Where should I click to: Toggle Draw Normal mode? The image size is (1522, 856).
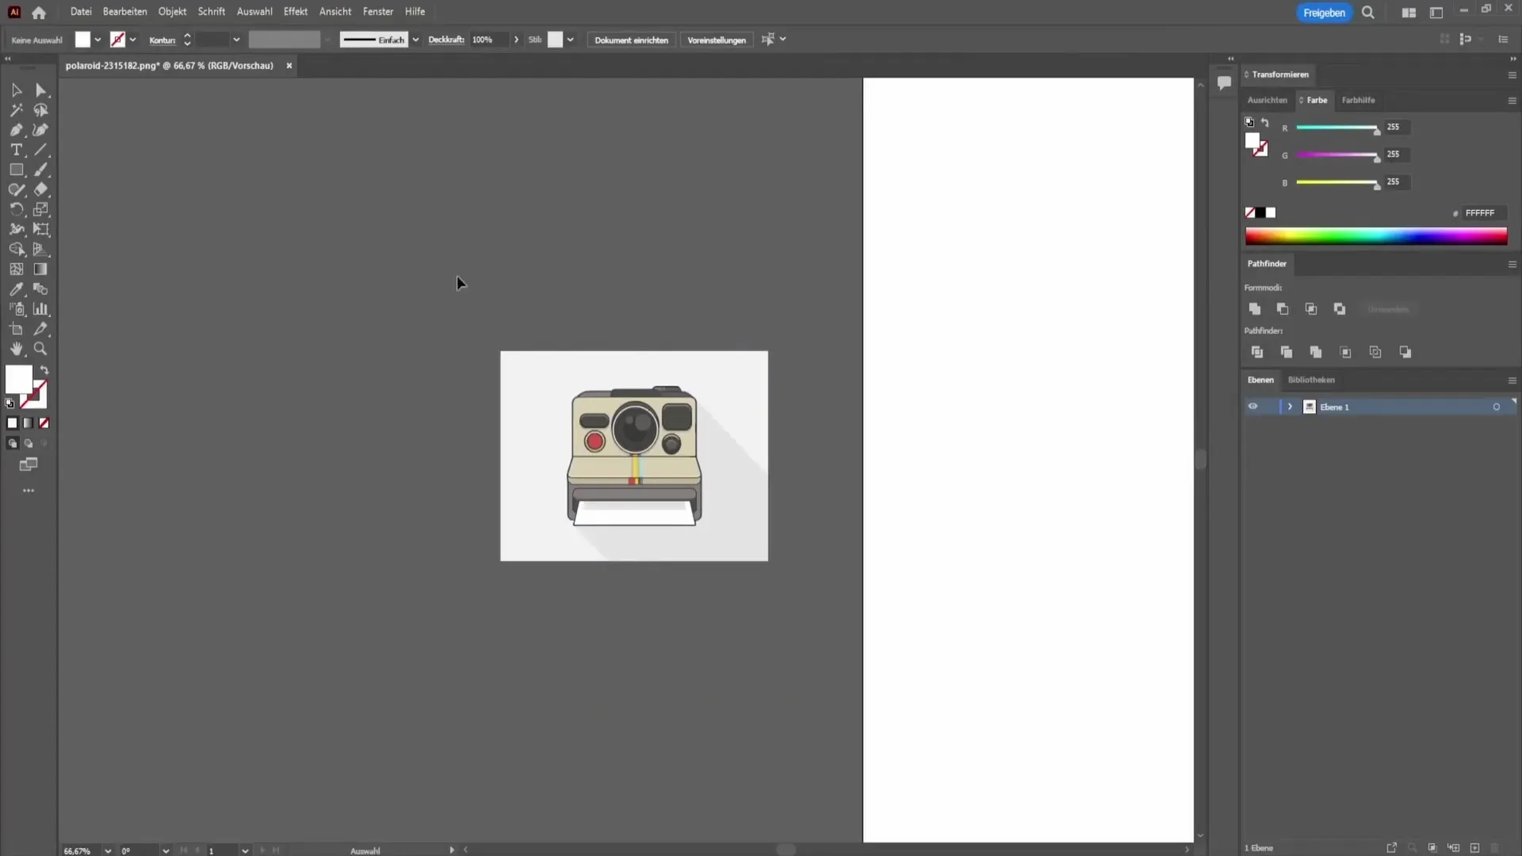click(x=12, y=444)
